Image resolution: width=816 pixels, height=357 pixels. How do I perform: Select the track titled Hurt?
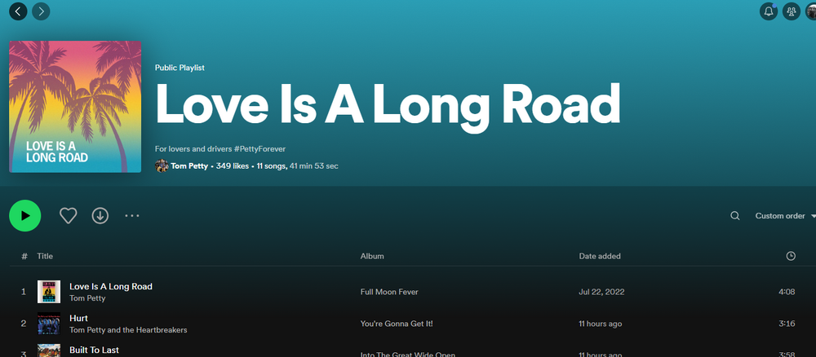click(x=78, y=318)
